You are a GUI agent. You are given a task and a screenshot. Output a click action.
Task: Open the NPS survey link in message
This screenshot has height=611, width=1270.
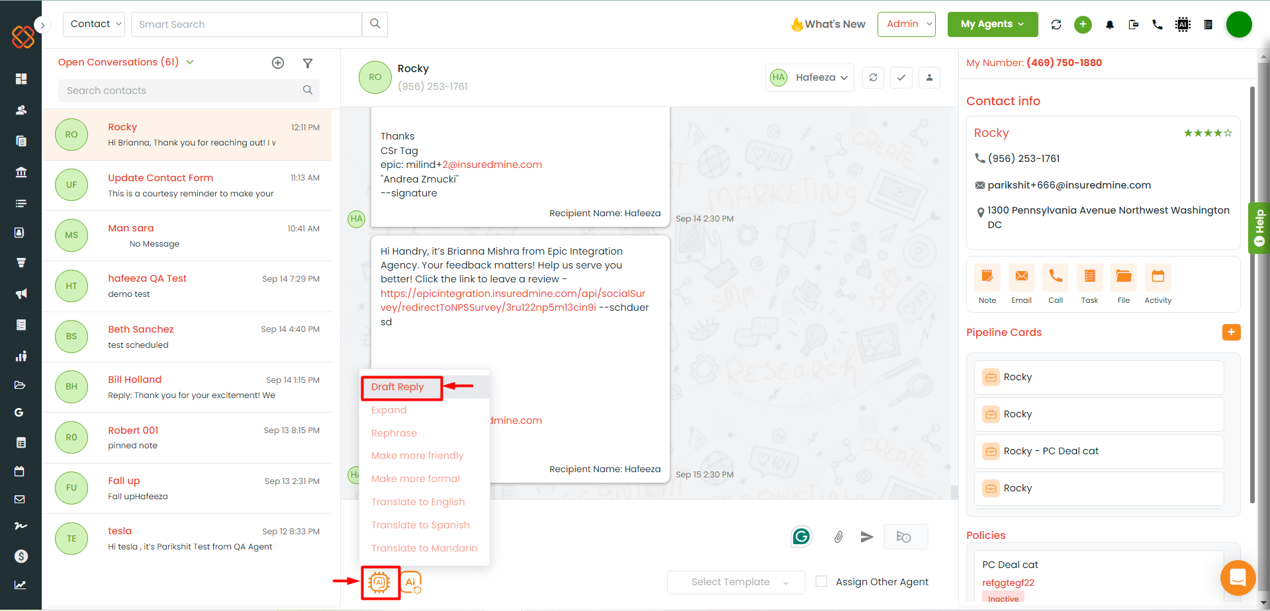click(512, 294)
